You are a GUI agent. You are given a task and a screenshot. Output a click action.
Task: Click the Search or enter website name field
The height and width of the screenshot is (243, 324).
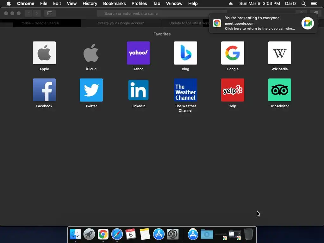pos(162,13)
